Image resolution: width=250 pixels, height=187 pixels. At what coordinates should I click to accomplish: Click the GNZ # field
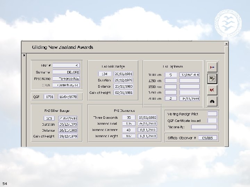66,65
